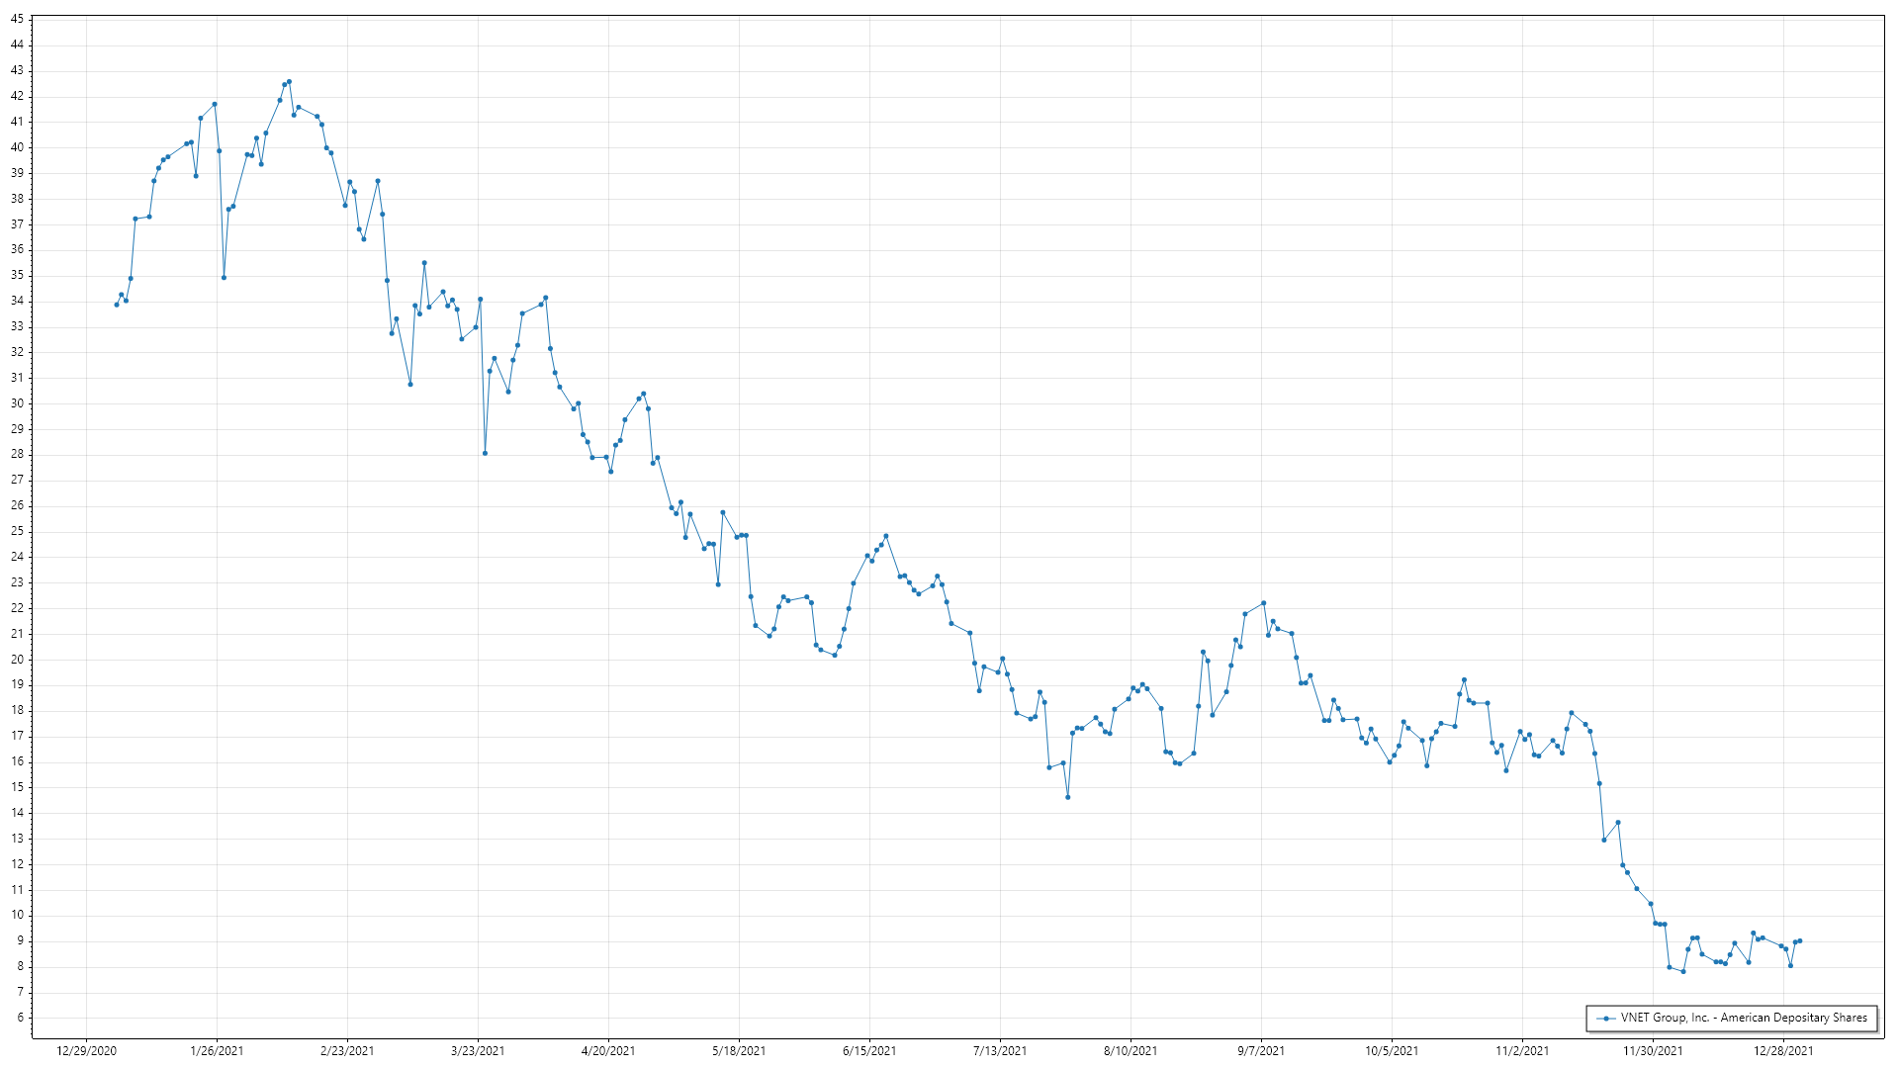Click the 6/15/2021 x-axis label
Image resolution: width=1899 pixels, height=1068 pixels.
point(869,1051)
